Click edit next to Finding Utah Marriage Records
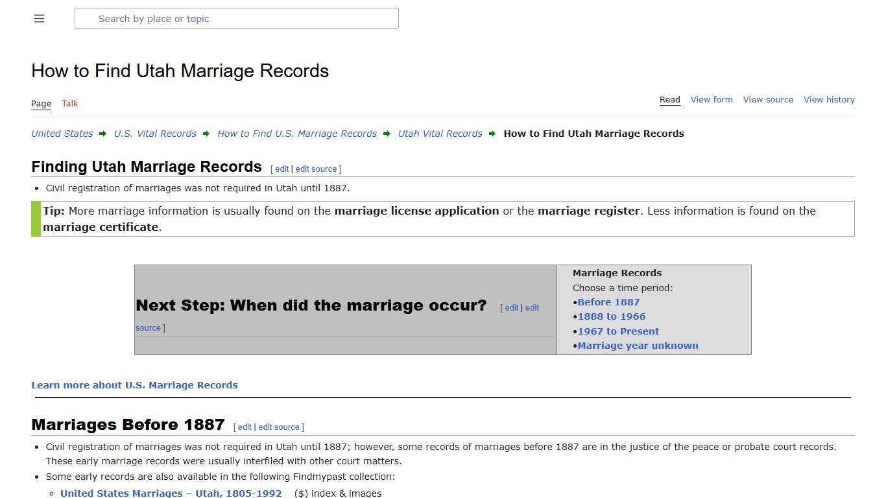This screenshot has height=498, width=886. tap(281, 169)
